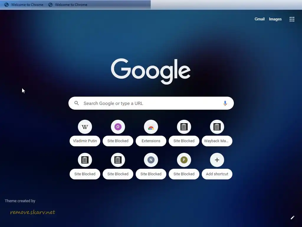Image resolution: width=302 pixels, height=227 pixels.
Task: Click the remove.skarv.net theme creator link
Action: click(32, 212)
